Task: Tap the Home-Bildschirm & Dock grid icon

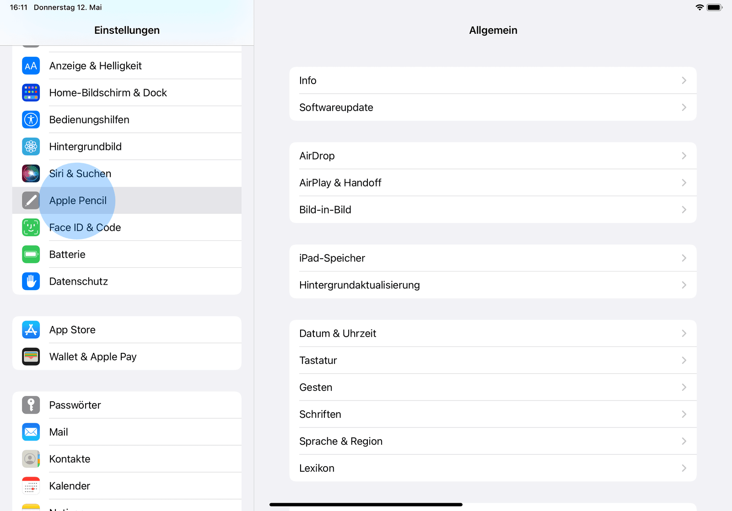Action: tap(31, 93)
